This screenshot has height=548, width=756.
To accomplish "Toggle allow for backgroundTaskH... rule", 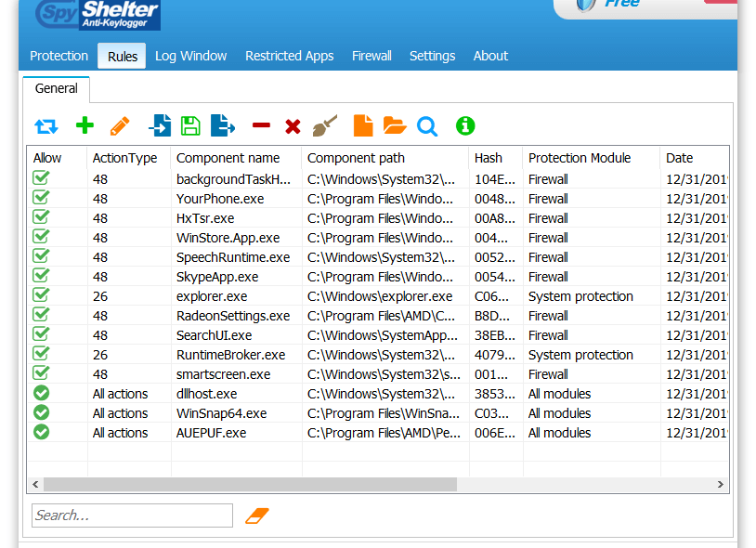I will click(x=41, y=178).
